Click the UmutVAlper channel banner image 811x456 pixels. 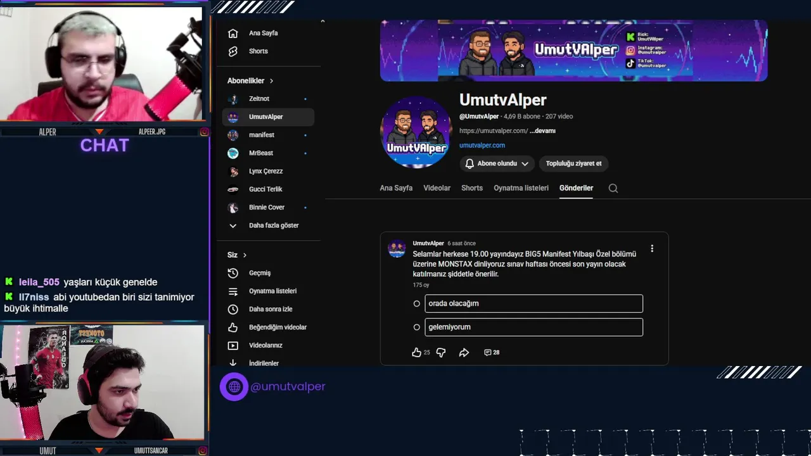[573, 50]
